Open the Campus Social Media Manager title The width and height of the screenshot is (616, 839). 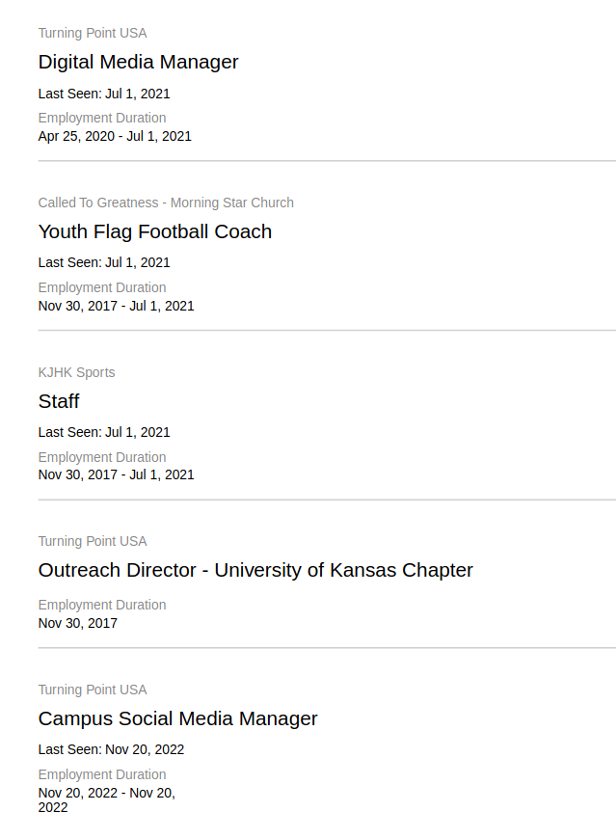pos(177,718)
